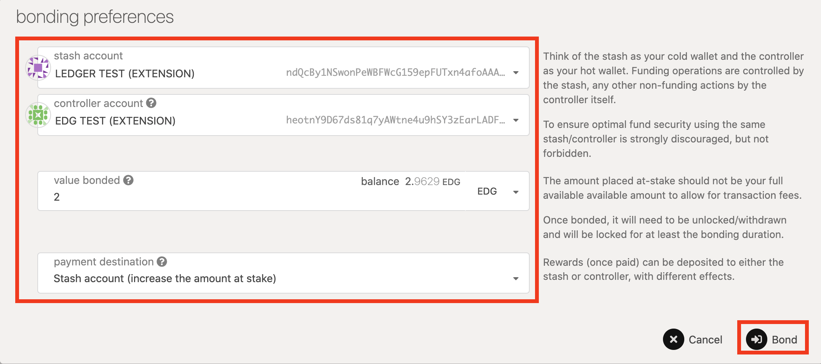This screenshot has width=821, height=364.
Task: Click the purple stash account identicon
Action: tap(38, 68)
